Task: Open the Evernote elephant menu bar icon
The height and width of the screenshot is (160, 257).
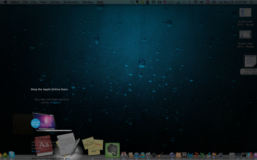Action: (x=137, y=2)
